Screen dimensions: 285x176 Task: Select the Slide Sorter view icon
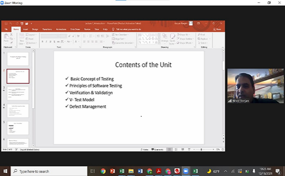(176, 149)
